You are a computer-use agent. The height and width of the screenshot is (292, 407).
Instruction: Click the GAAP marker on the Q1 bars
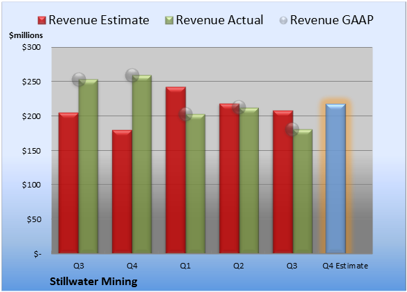(186, 114)
